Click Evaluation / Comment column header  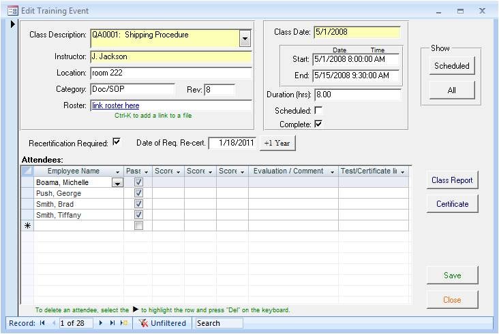tap(293, 171)
